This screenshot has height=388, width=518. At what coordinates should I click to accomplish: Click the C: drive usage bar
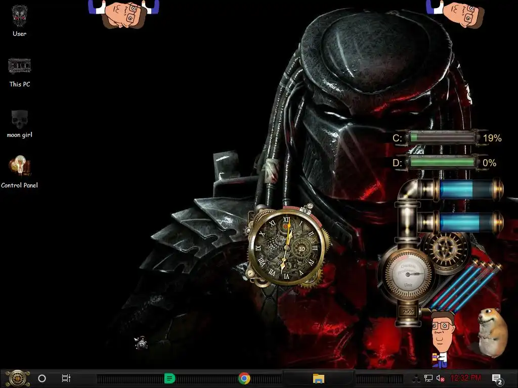[x=443, y=137]
